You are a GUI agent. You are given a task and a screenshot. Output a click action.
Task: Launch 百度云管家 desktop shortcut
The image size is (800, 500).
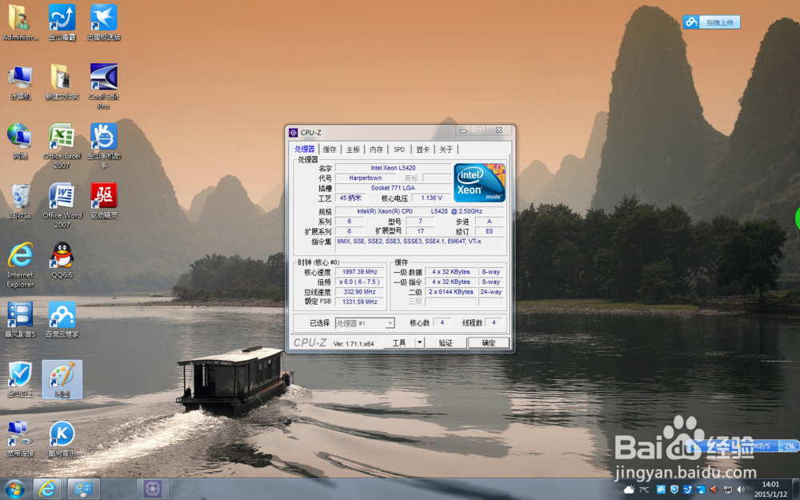(62, 320)
